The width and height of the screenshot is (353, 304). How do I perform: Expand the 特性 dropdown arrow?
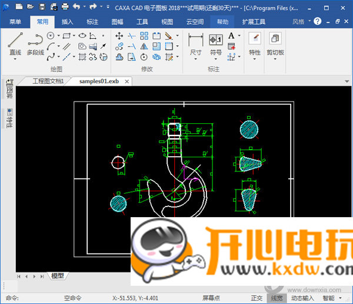click(x=255, y=59)
